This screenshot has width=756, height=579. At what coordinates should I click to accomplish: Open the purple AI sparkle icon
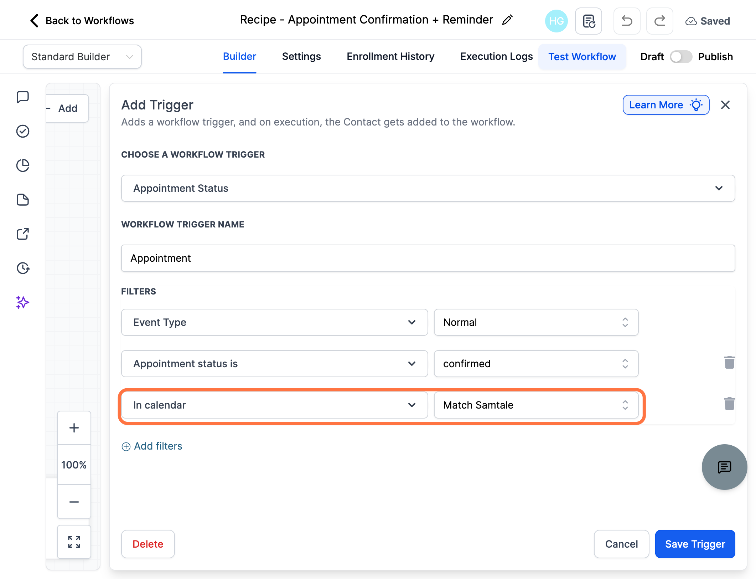(x=23, y=302)
